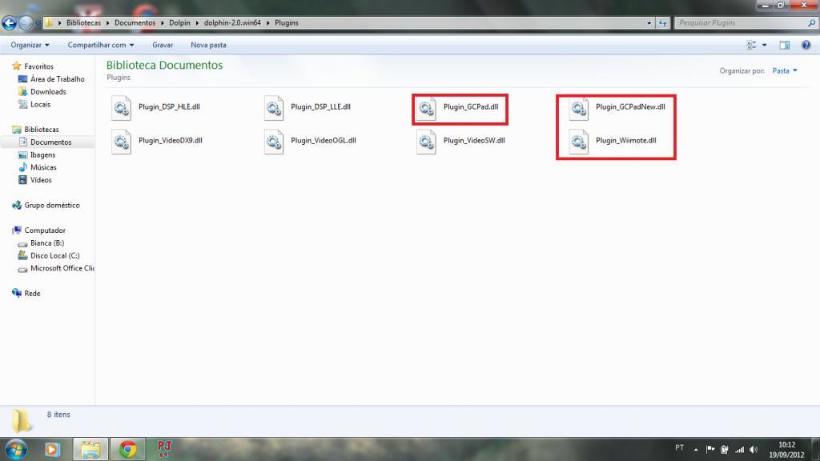Open the Organizar por Pasta dropdown
Viewport: 820px width, 461px height.
point(785,70)
